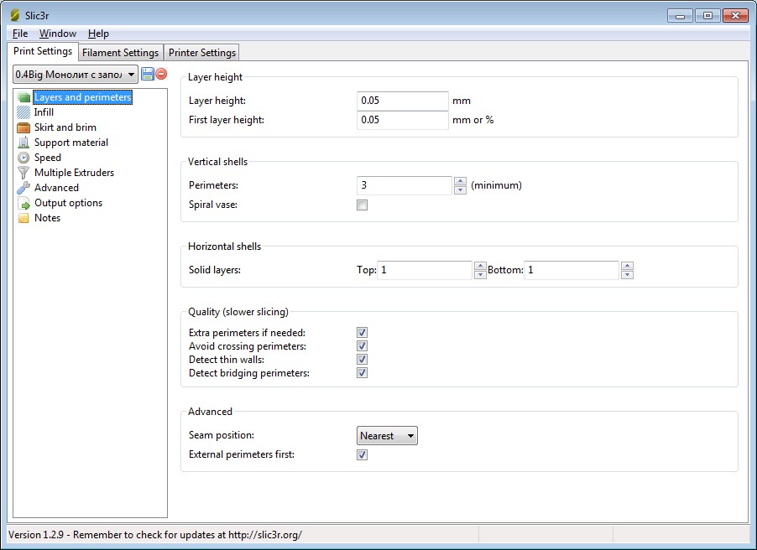Screen dimensions: 757x550
Task: Open Support material settings page
Action: [70, 143]
